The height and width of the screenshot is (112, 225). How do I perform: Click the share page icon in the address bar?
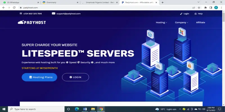click(194, 8)
